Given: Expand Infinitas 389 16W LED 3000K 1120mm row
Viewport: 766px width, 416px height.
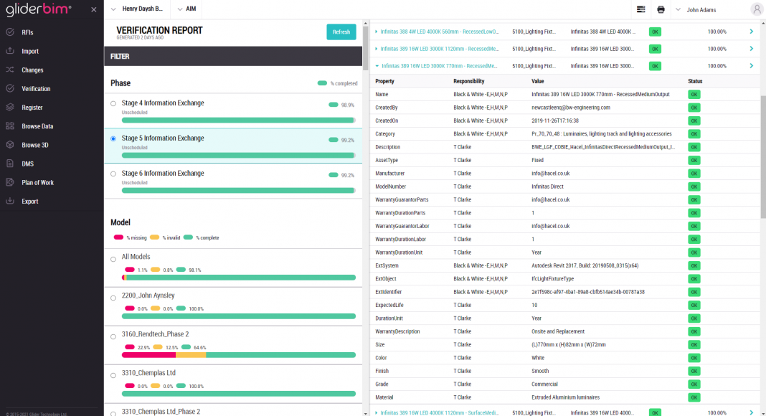Looking at the screenshot, I should (x=376, y=49).
